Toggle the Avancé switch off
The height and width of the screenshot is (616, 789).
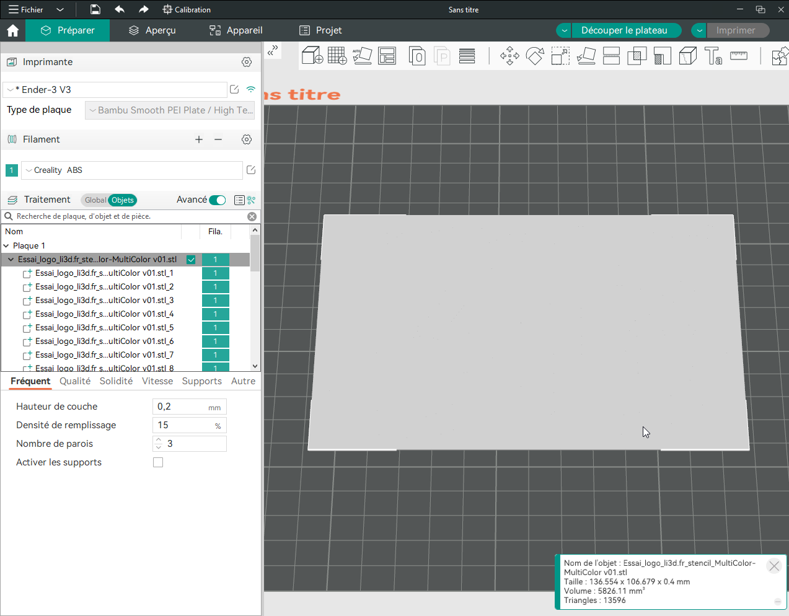click(218, 200)
